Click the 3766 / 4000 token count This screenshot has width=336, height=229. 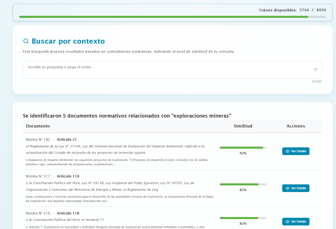point(313,10)
